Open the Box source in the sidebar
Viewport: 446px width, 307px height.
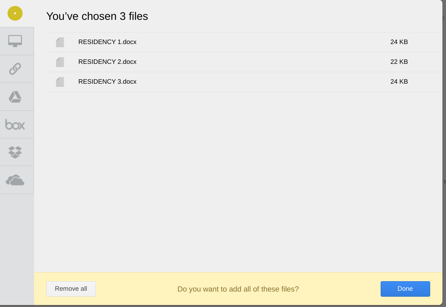[x=15, y=125]
